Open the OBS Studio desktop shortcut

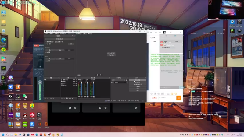click(18, 97)
